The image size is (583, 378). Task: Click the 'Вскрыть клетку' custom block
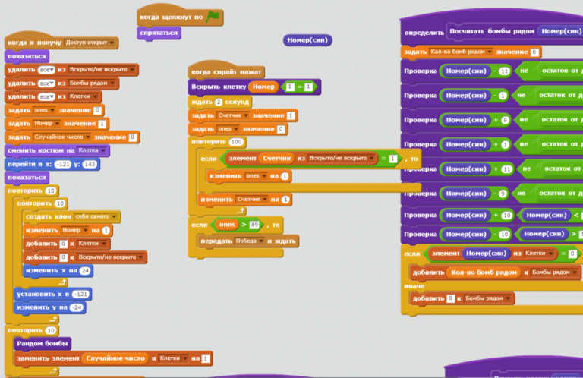coord(219,87)
